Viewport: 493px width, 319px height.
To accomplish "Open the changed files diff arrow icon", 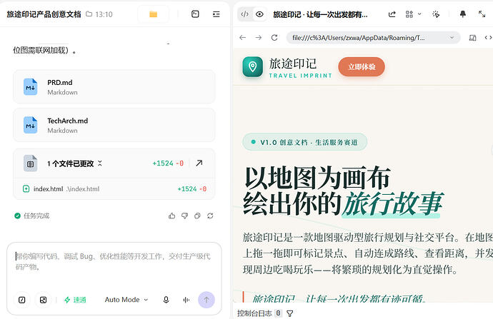I will click(x=199, y=163).
